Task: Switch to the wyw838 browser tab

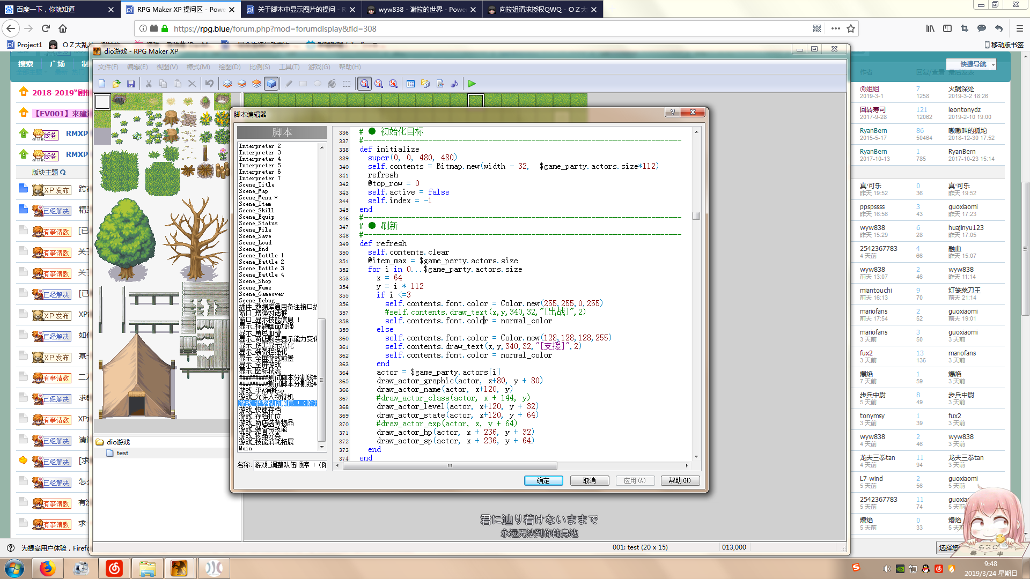Action: click(x=422, y=9)
